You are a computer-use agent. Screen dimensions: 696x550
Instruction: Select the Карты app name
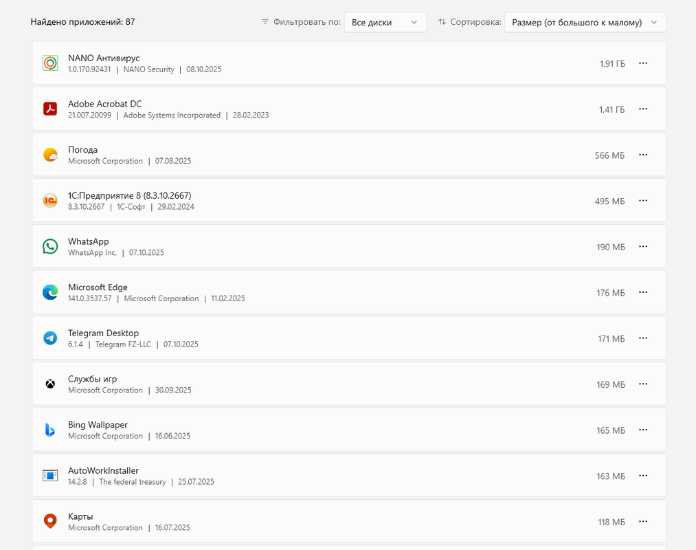80,516
